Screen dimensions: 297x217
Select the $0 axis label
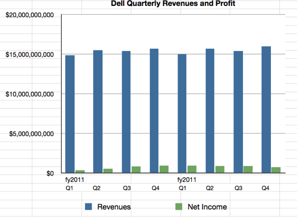(50, 174)
